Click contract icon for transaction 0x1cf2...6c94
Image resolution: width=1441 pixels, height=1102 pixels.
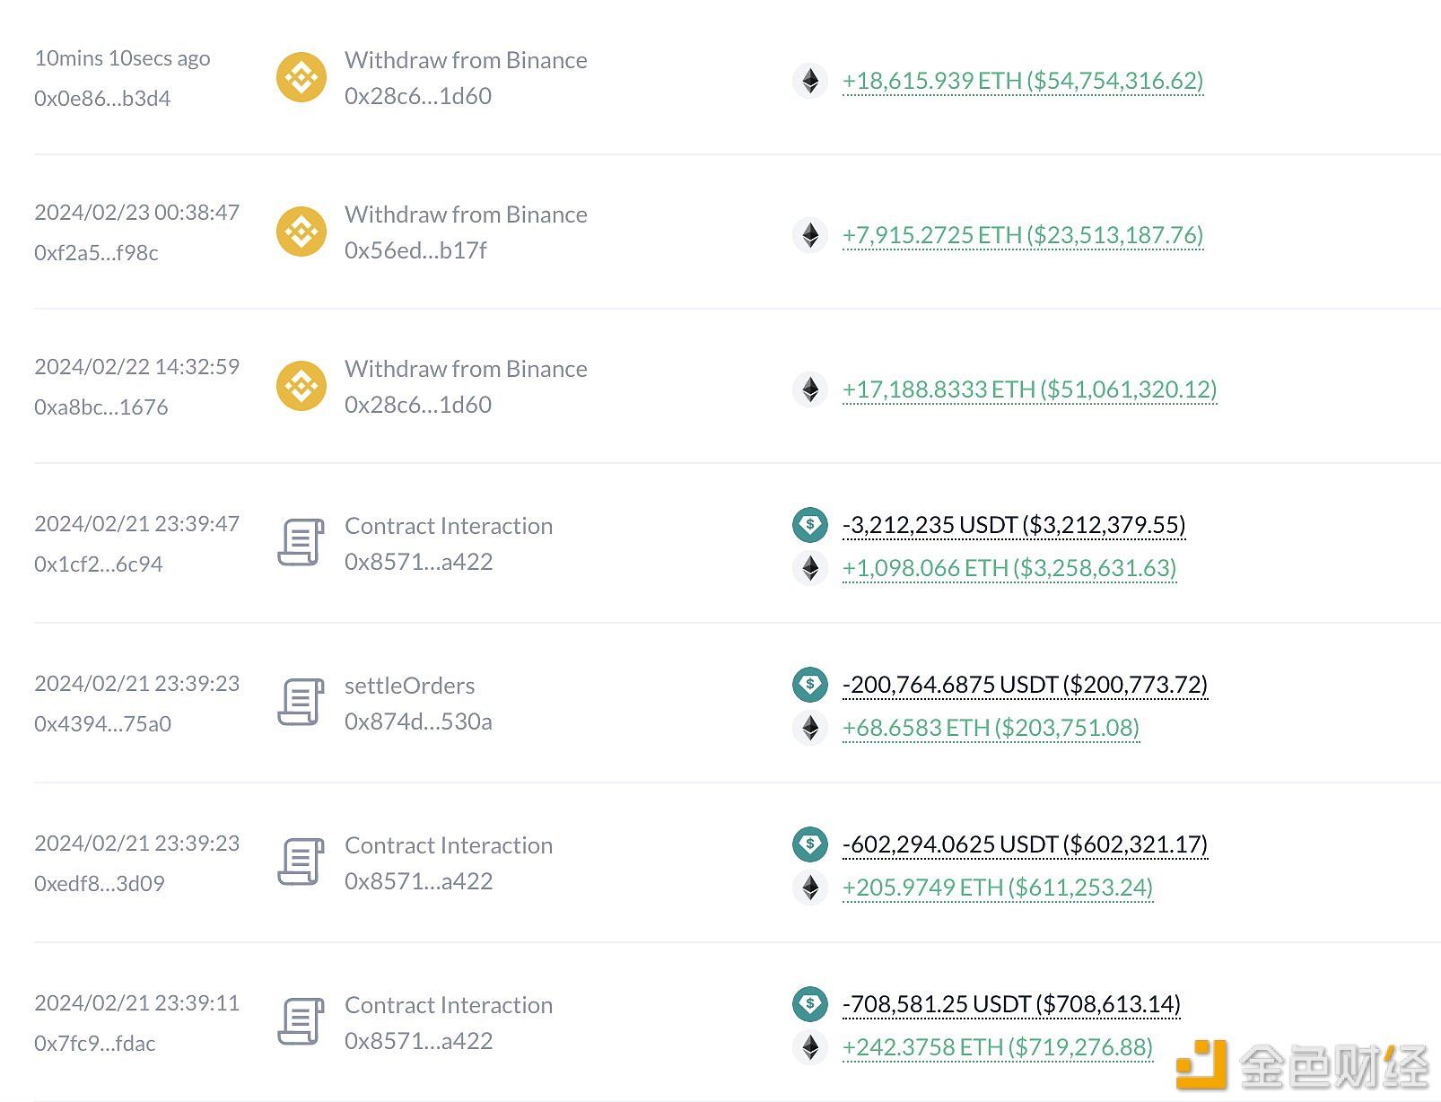coord(301,543)
